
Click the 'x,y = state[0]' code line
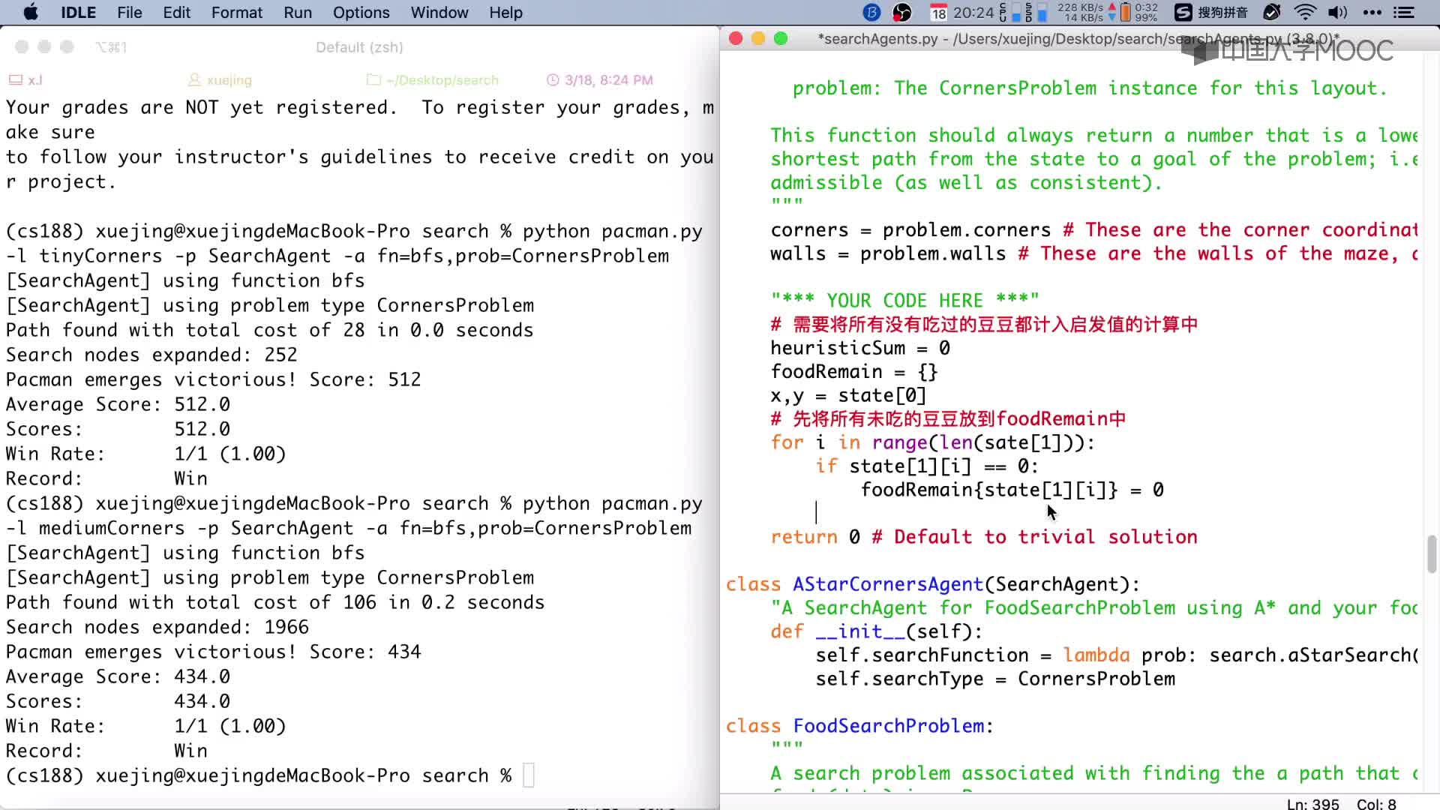tap(848, 395)
